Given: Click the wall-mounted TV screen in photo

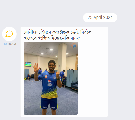Looking at the screenshot, I should click(x=28, y=64).
